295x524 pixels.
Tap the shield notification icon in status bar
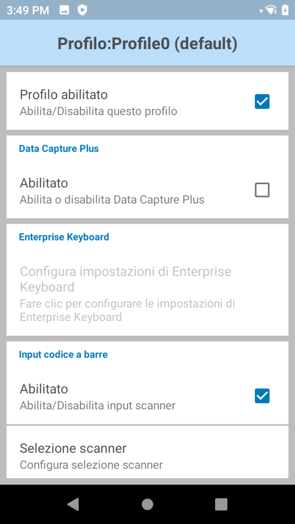82,9
